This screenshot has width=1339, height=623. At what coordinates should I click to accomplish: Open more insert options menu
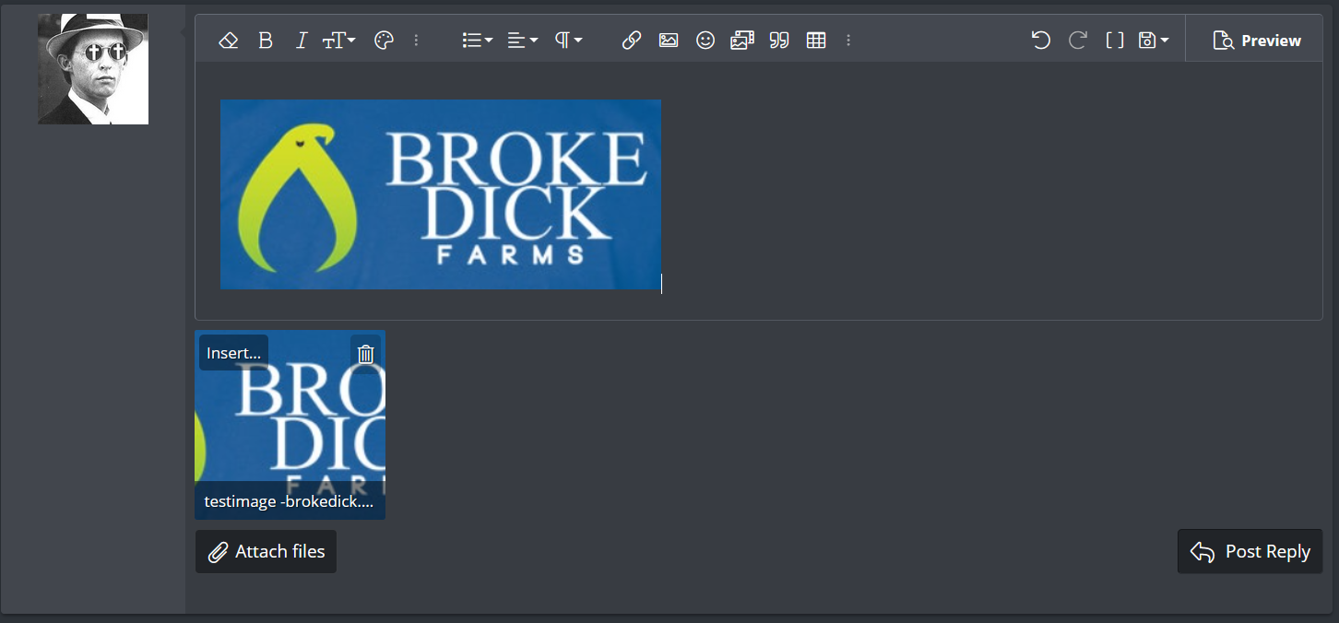coord(848,41)
